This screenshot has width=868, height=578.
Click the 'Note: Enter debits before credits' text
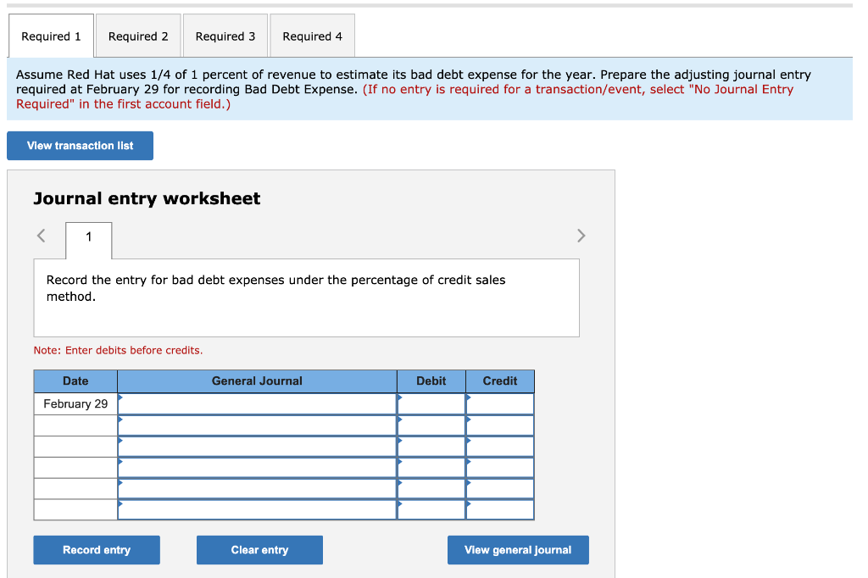(x=118, y=351)
